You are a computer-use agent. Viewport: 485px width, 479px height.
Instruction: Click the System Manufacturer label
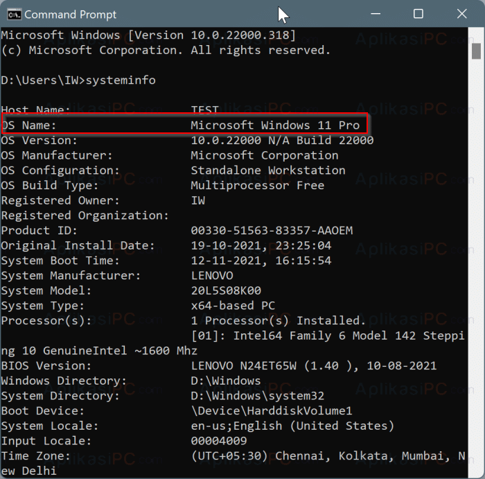click(71, 276)
